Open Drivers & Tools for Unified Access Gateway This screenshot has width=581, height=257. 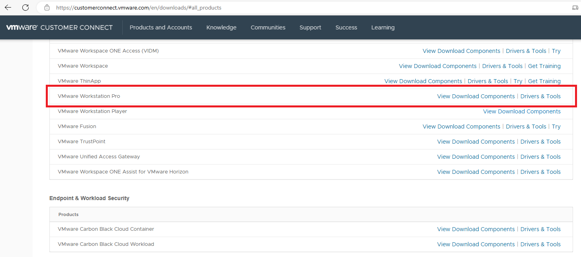[x=540, y=157]
